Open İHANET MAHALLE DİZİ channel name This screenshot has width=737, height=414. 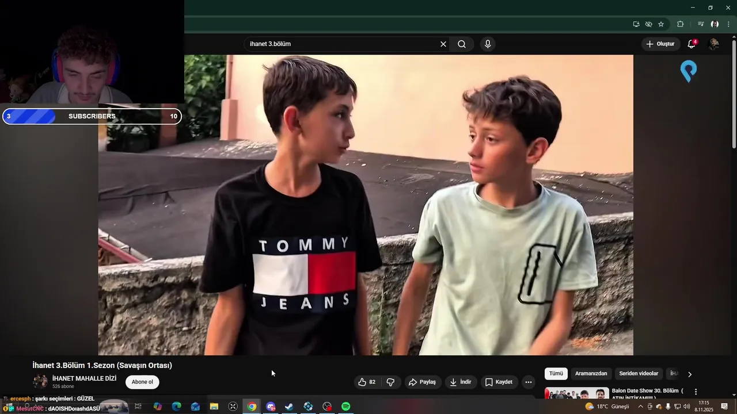point(84,378)
